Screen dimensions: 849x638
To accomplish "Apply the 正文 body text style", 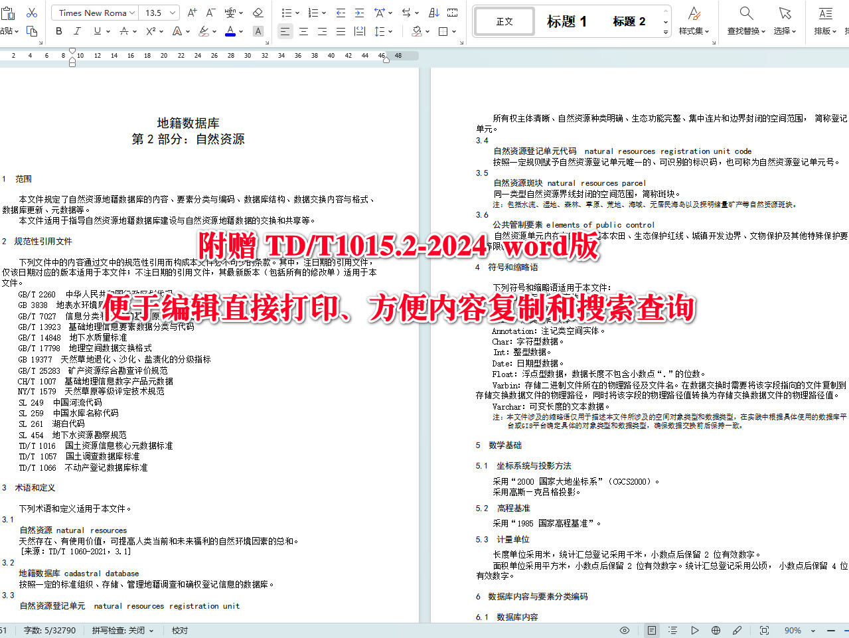I will point(504,21).
